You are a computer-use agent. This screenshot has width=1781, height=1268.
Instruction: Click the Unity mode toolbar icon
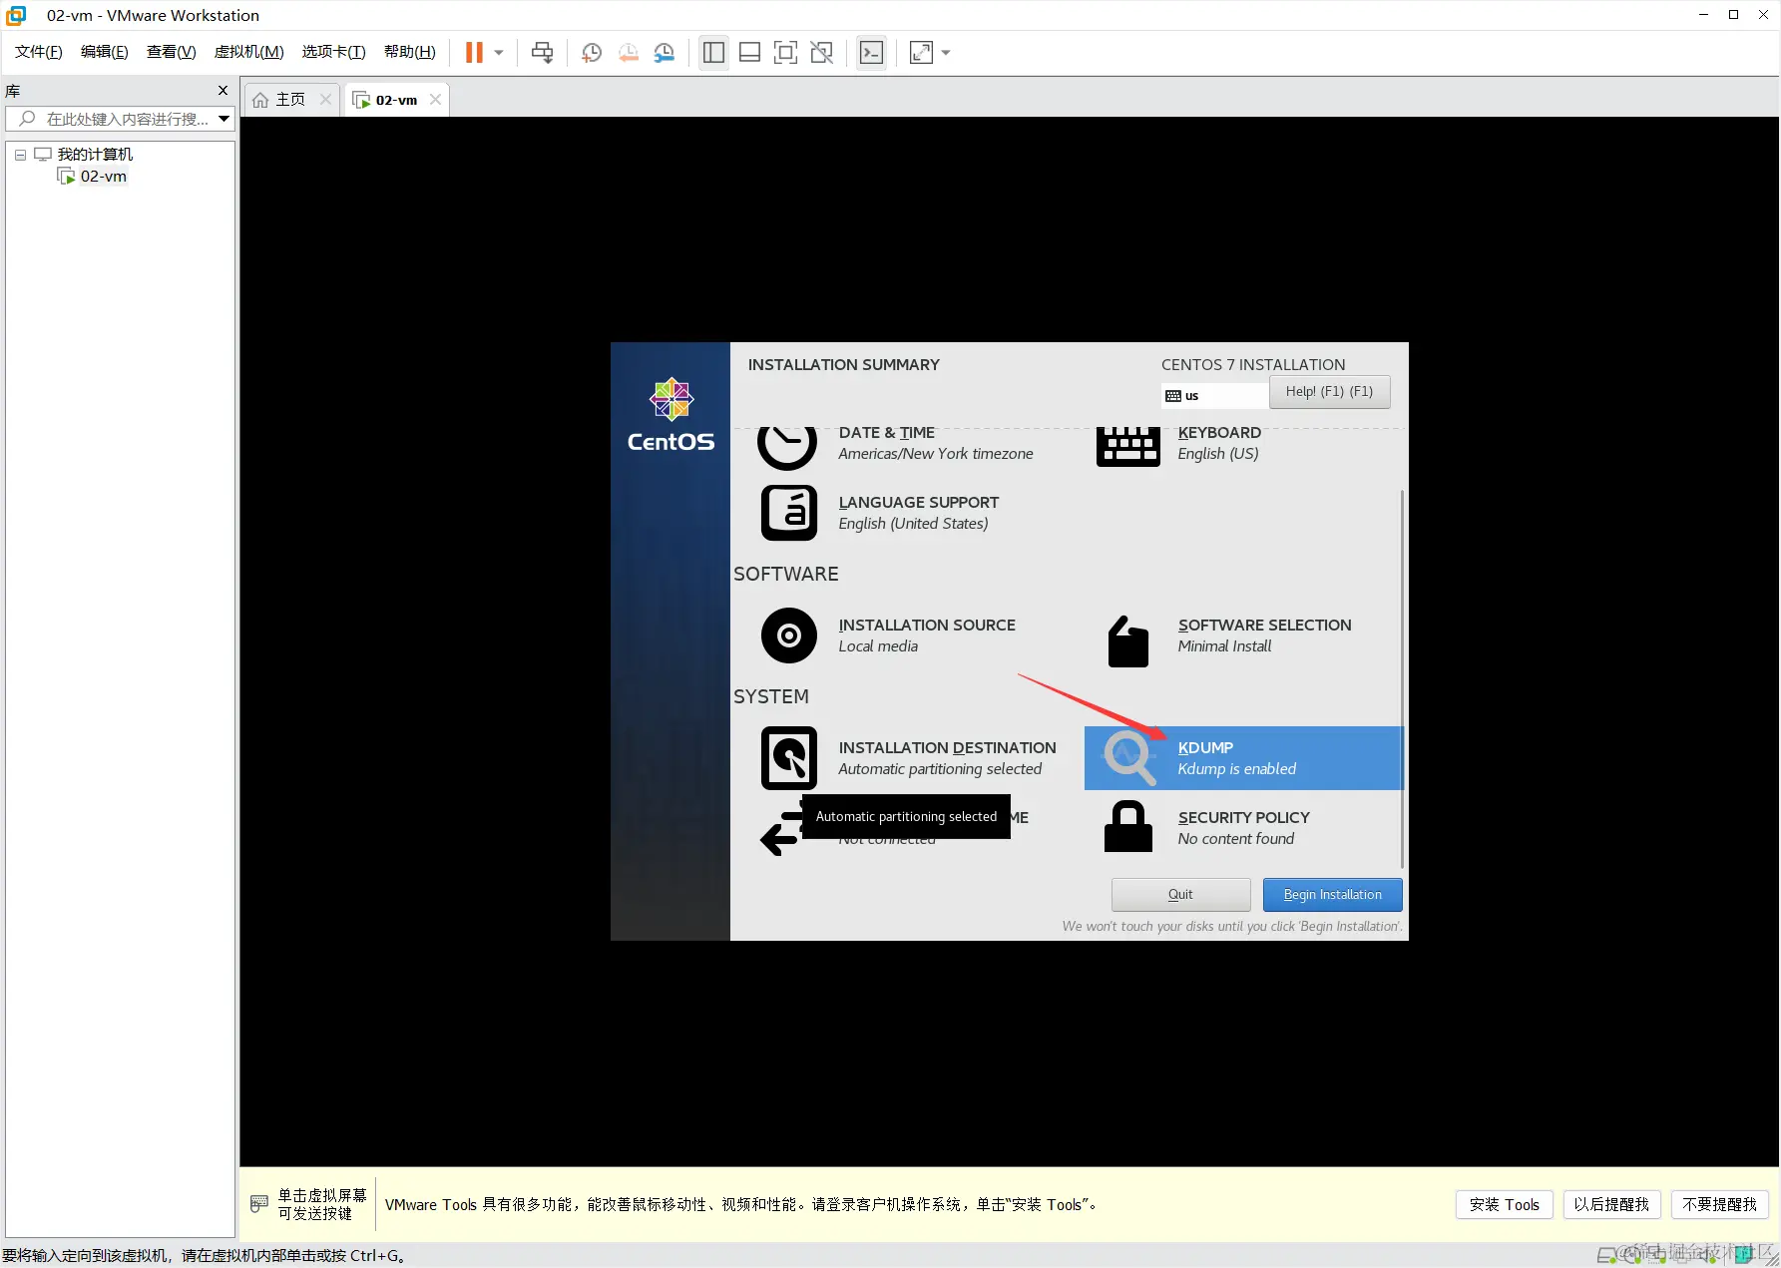coord(821,53)
